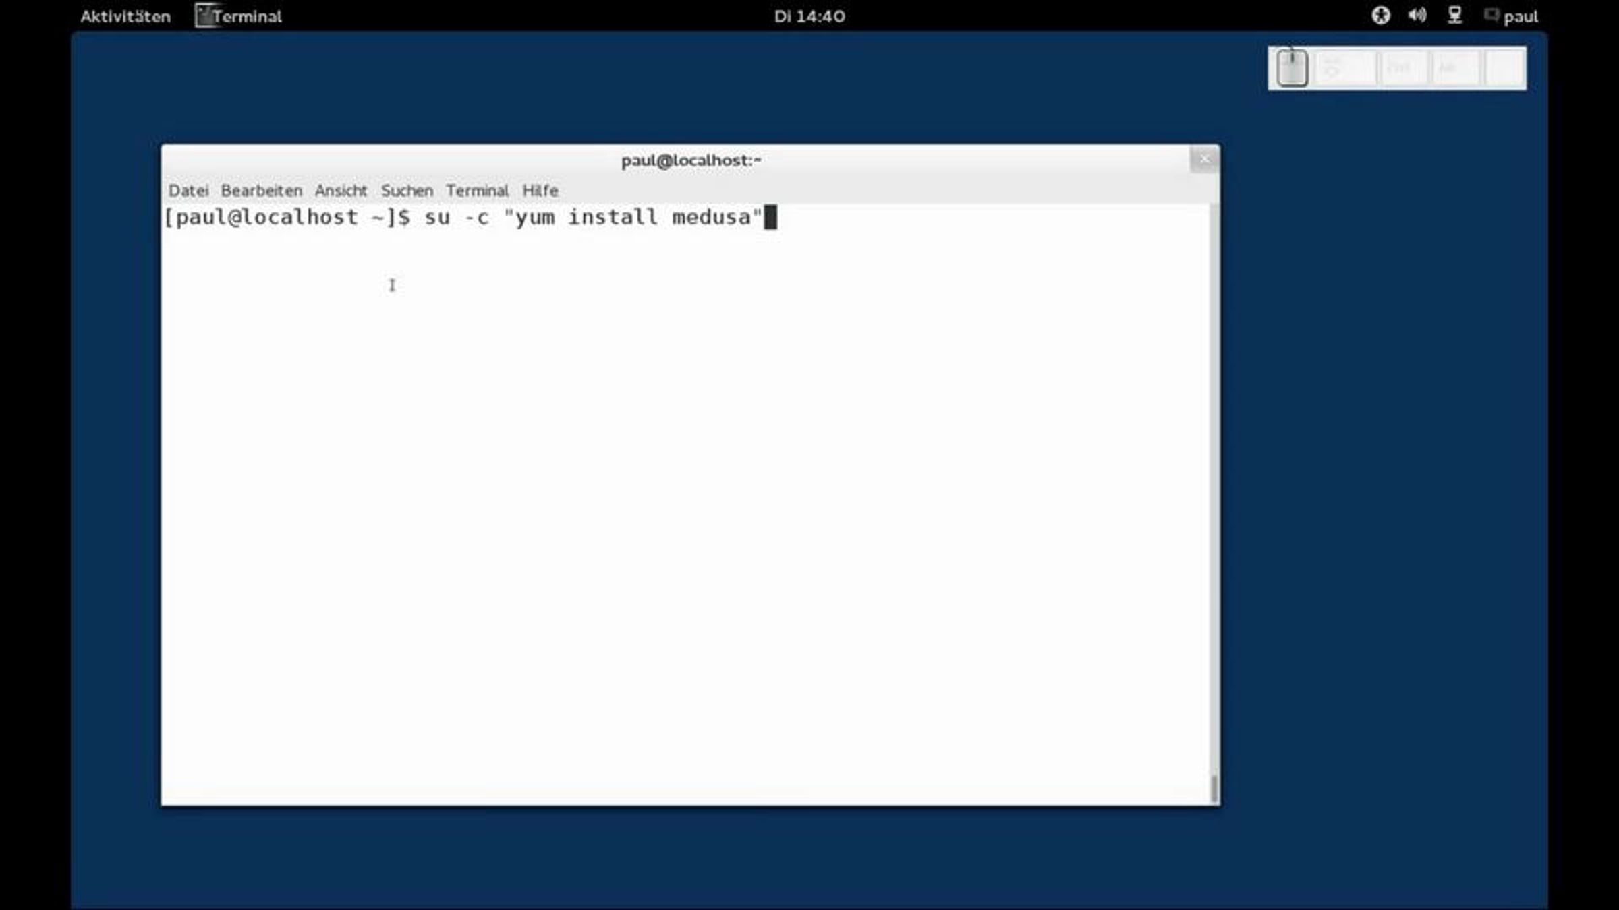Open the Aktivitäten overview
Screen dimensions: 1619x910
[x=125, y=16]
